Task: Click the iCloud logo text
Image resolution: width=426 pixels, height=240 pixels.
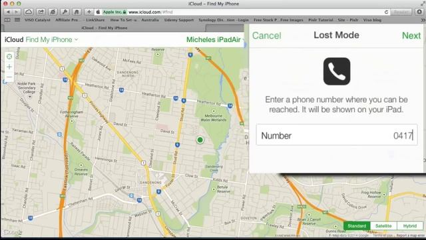Action: tap(14, 40)
